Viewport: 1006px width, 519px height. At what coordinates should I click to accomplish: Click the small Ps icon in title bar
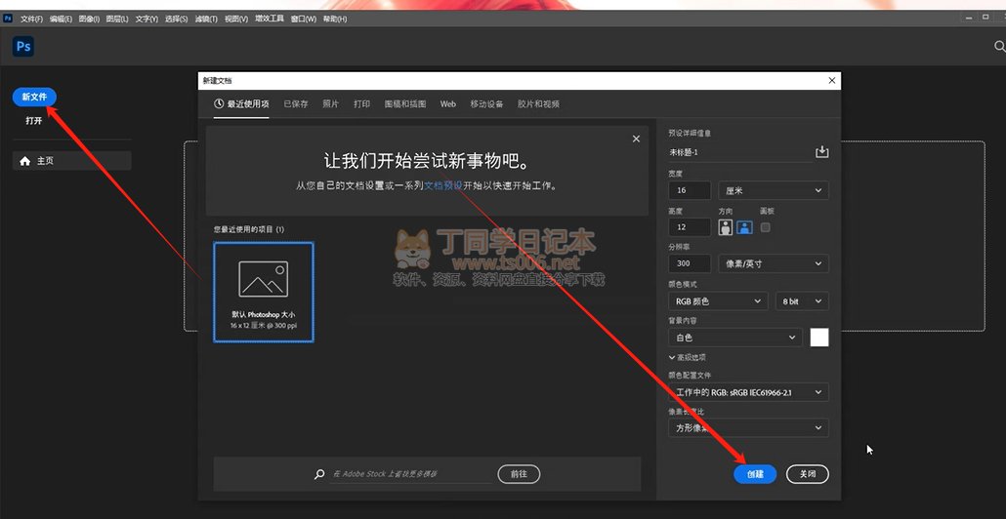pos(8,19)
